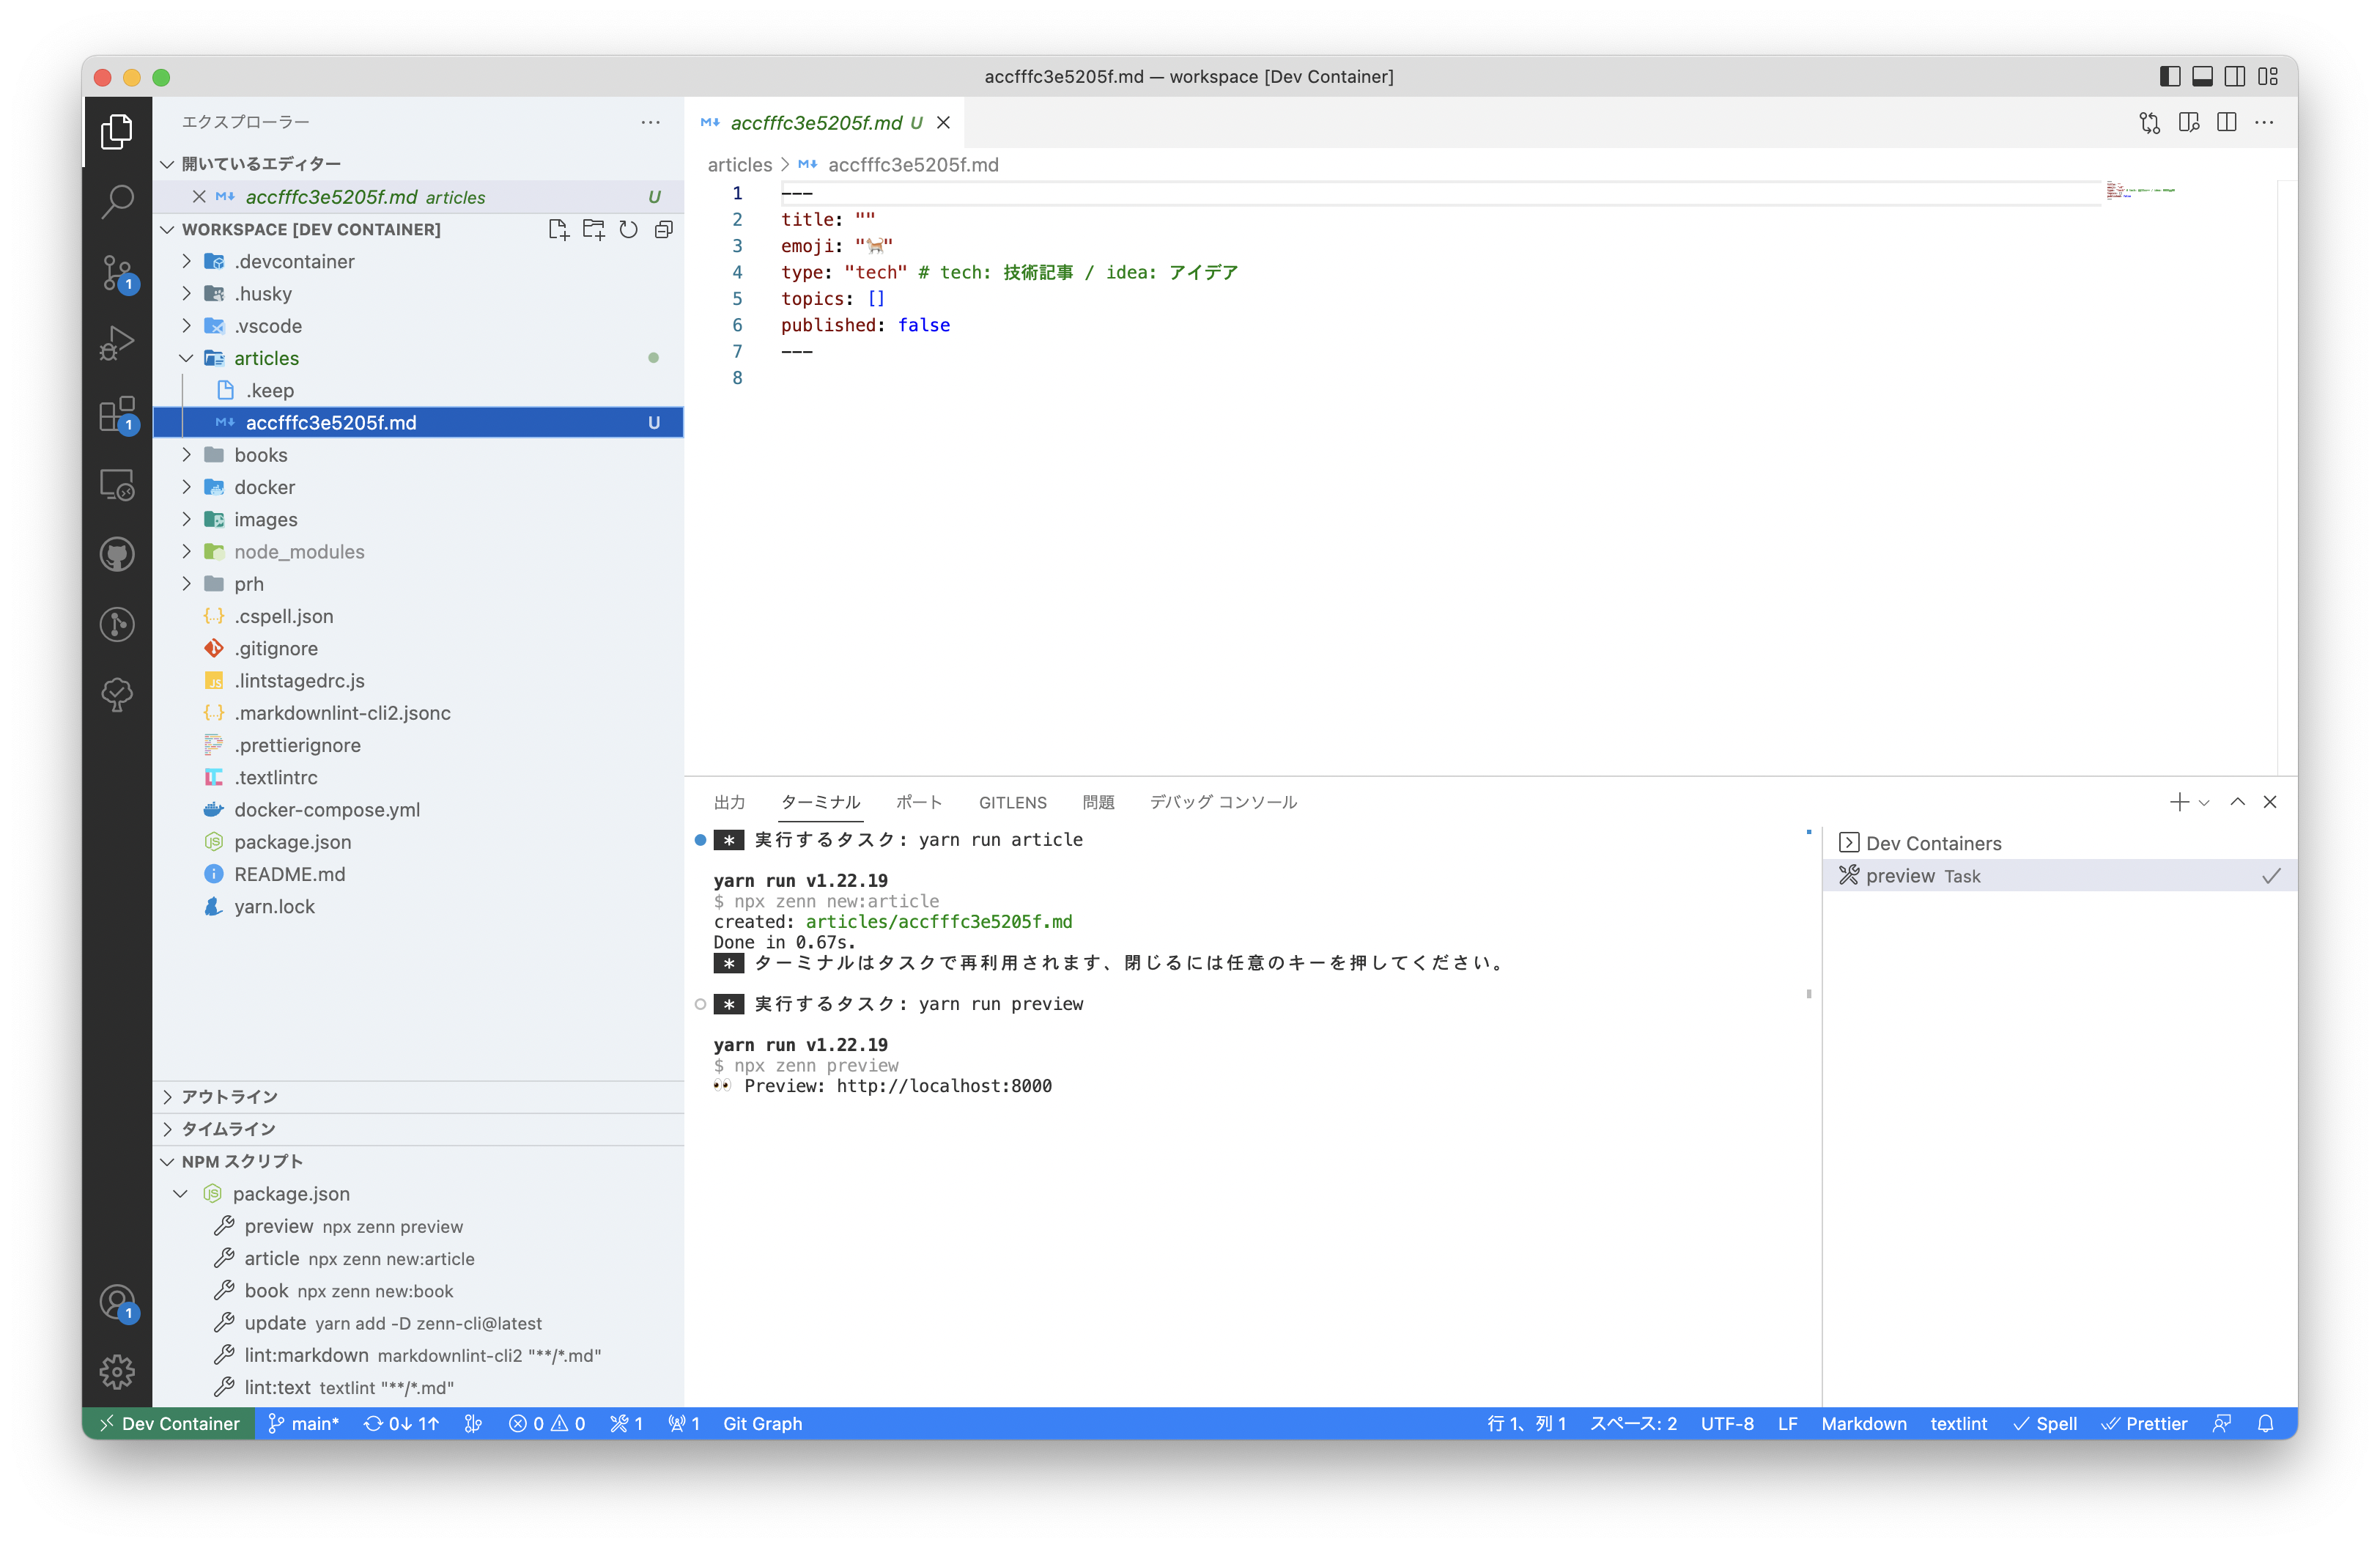Viewport: 2380px width, 1548px height.
Task: Run preview script in NPM scripts
Action: click(417, 1226)
